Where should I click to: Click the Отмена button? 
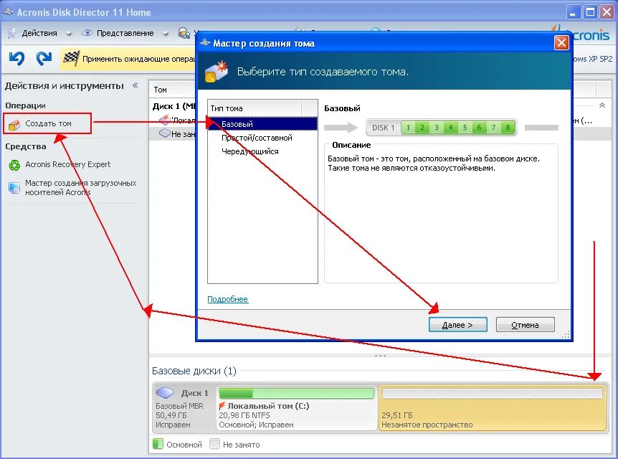[x=525, y=325]
